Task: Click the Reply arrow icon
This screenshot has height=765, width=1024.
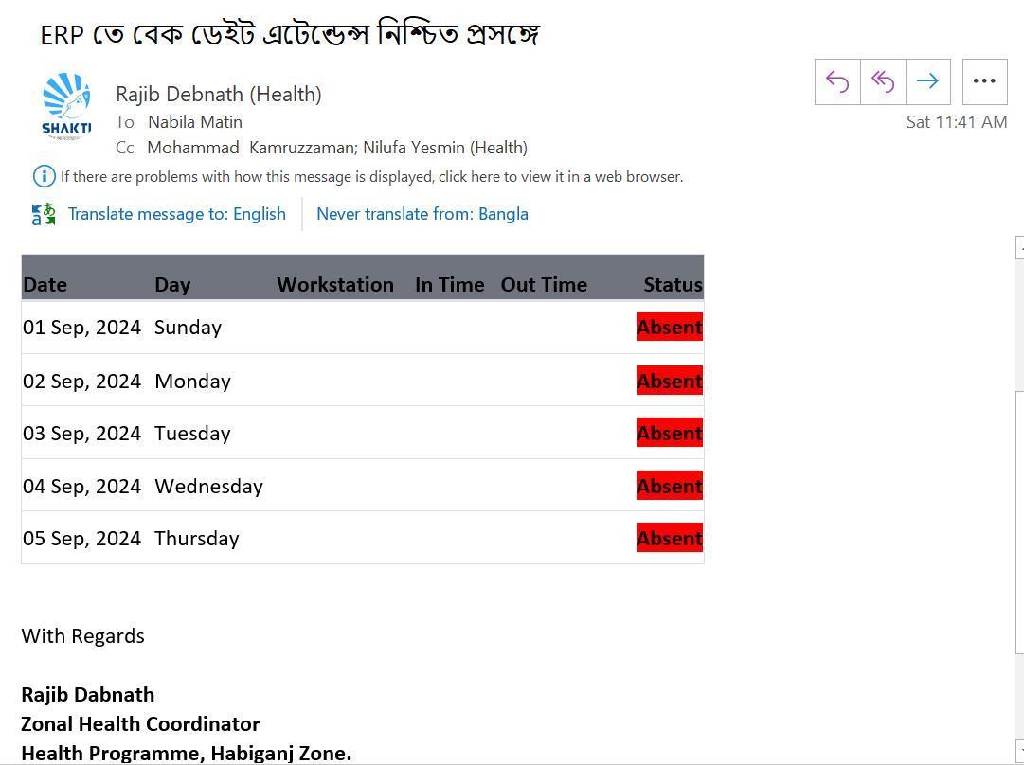Action: tap(837, 81)
